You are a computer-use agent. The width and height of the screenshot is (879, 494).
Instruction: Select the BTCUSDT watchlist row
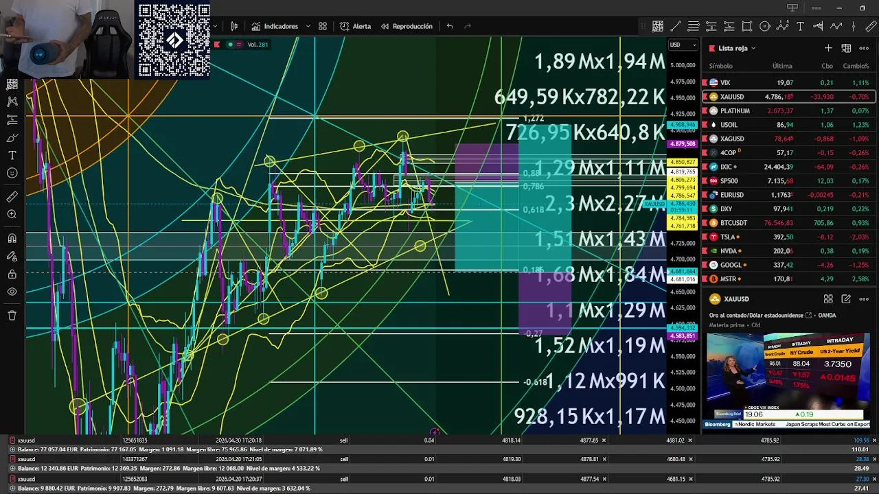pyautogui.click(x=788, y=223)
